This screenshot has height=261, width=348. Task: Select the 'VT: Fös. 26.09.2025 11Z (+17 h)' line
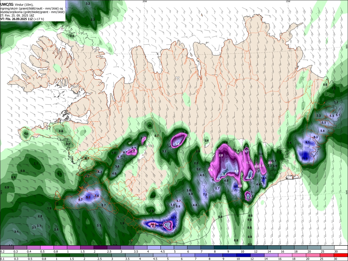(22, 19)
